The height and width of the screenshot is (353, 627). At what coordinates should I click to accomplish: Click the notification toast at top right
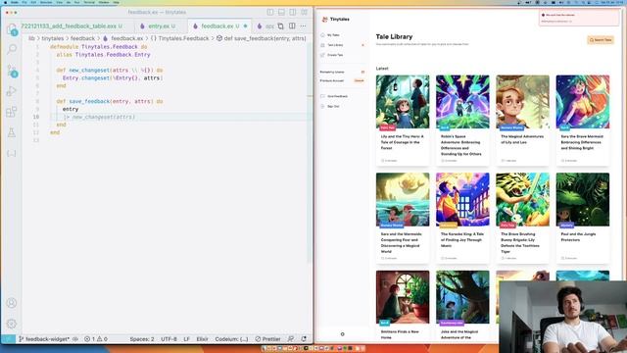click(x=579, y=18)
